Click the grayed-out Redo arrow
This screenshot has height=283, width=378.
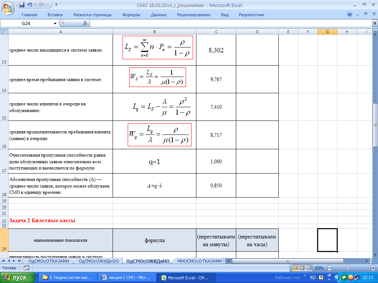[x=42, y=4]
